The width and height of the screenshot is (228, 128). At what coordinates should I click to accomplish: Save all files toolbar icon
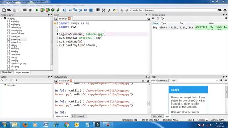20,10
